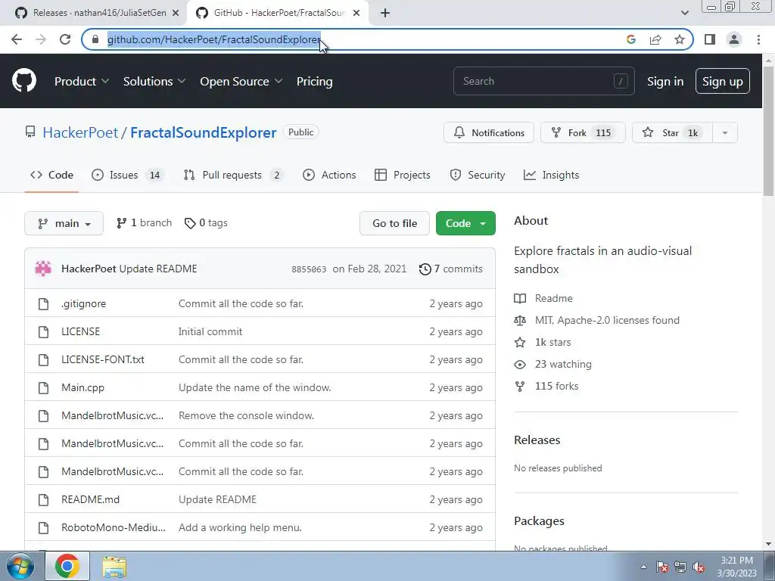The height and width of the screenshot is (581, 775).
Task: Click the Sign up button
Action: pos(723,81)
